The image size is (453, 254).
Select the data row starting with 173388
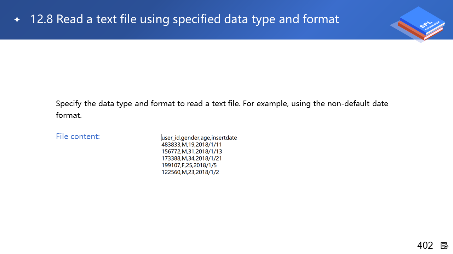pos(191,158)
